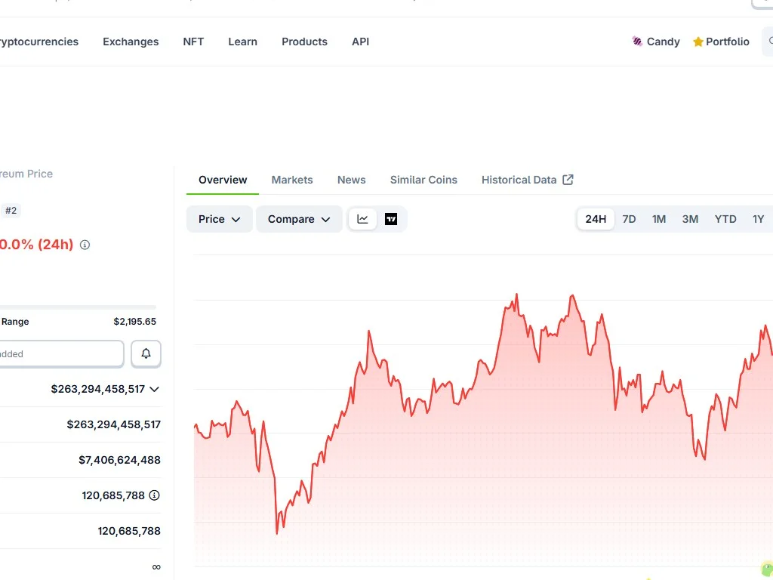Click the 120,685,788 total supply value
The height and width of the screenshot is (580, 773).
pyautogui.click(x=128, y=531)
